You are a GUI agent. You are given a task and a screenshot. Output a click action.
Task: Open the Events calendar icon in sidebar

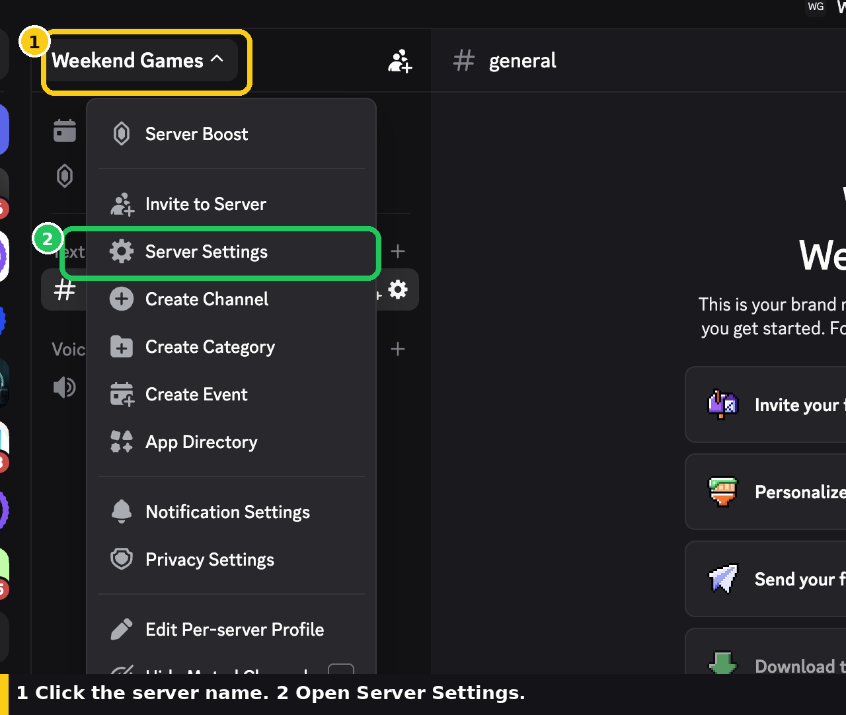point(65,131)
